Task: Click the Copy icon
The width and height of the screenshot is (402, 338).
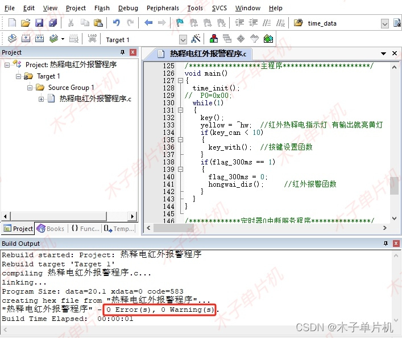Action: tap(85, 23)
